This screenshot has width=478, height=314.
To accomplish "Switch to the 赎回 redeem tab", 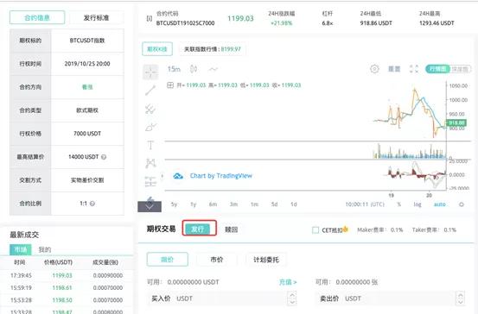I will click(232, 229).
